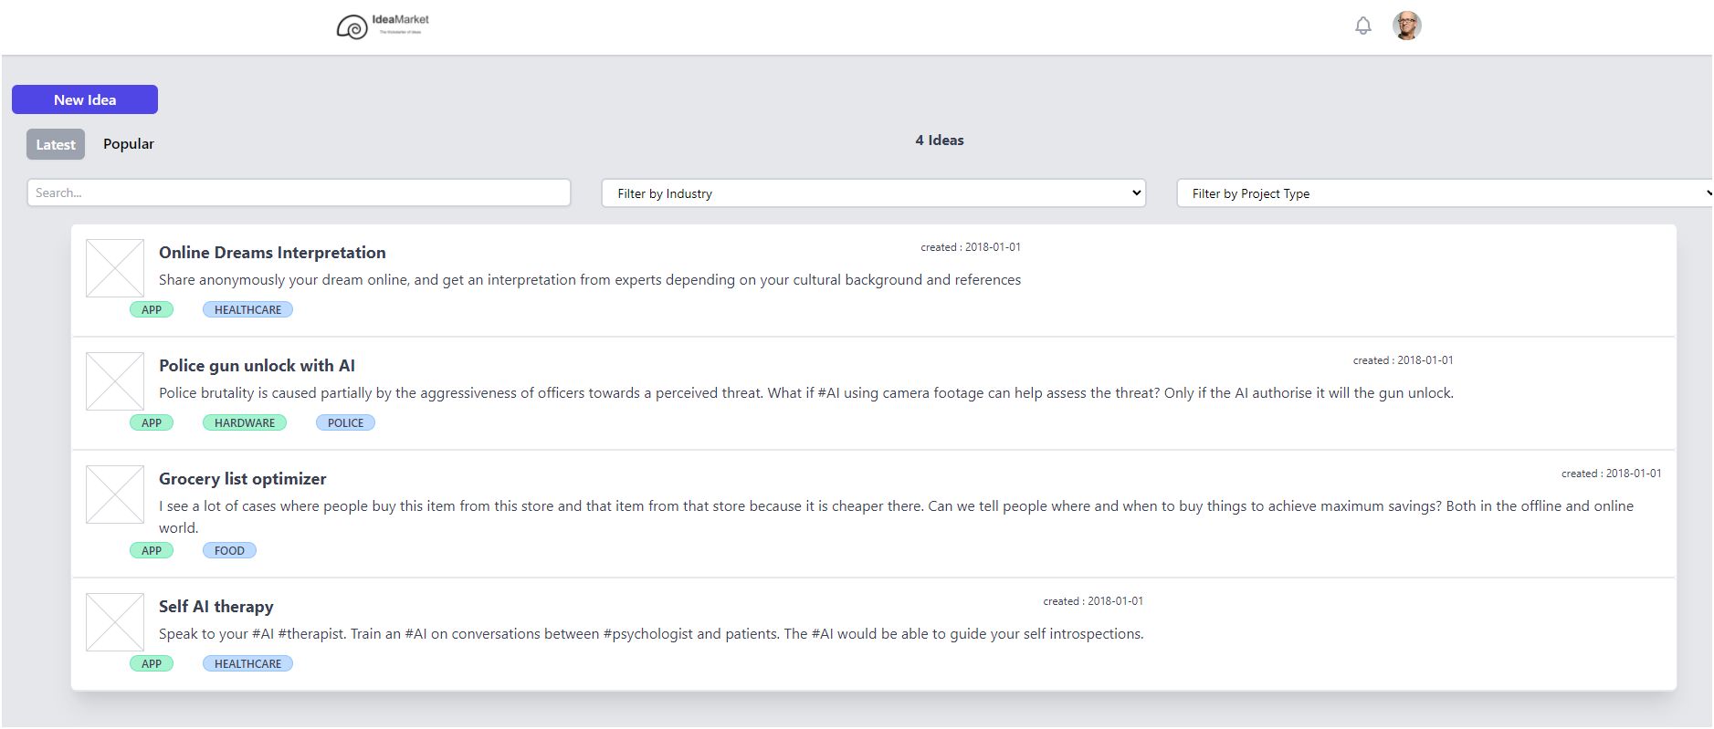Click the FOOD tag
Viewport: 1714px width, 729px height.
click(229, 550)
